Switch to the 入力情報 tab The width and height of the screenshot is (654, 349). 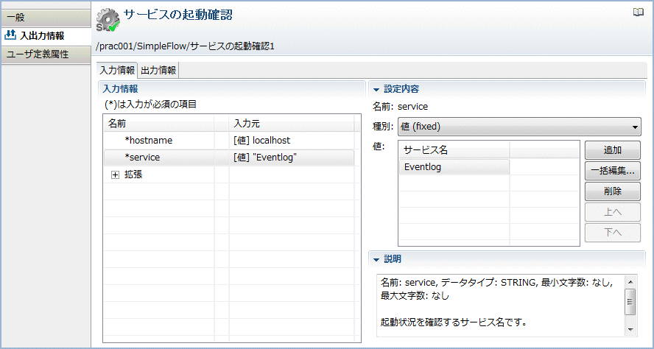click(117, 70)
